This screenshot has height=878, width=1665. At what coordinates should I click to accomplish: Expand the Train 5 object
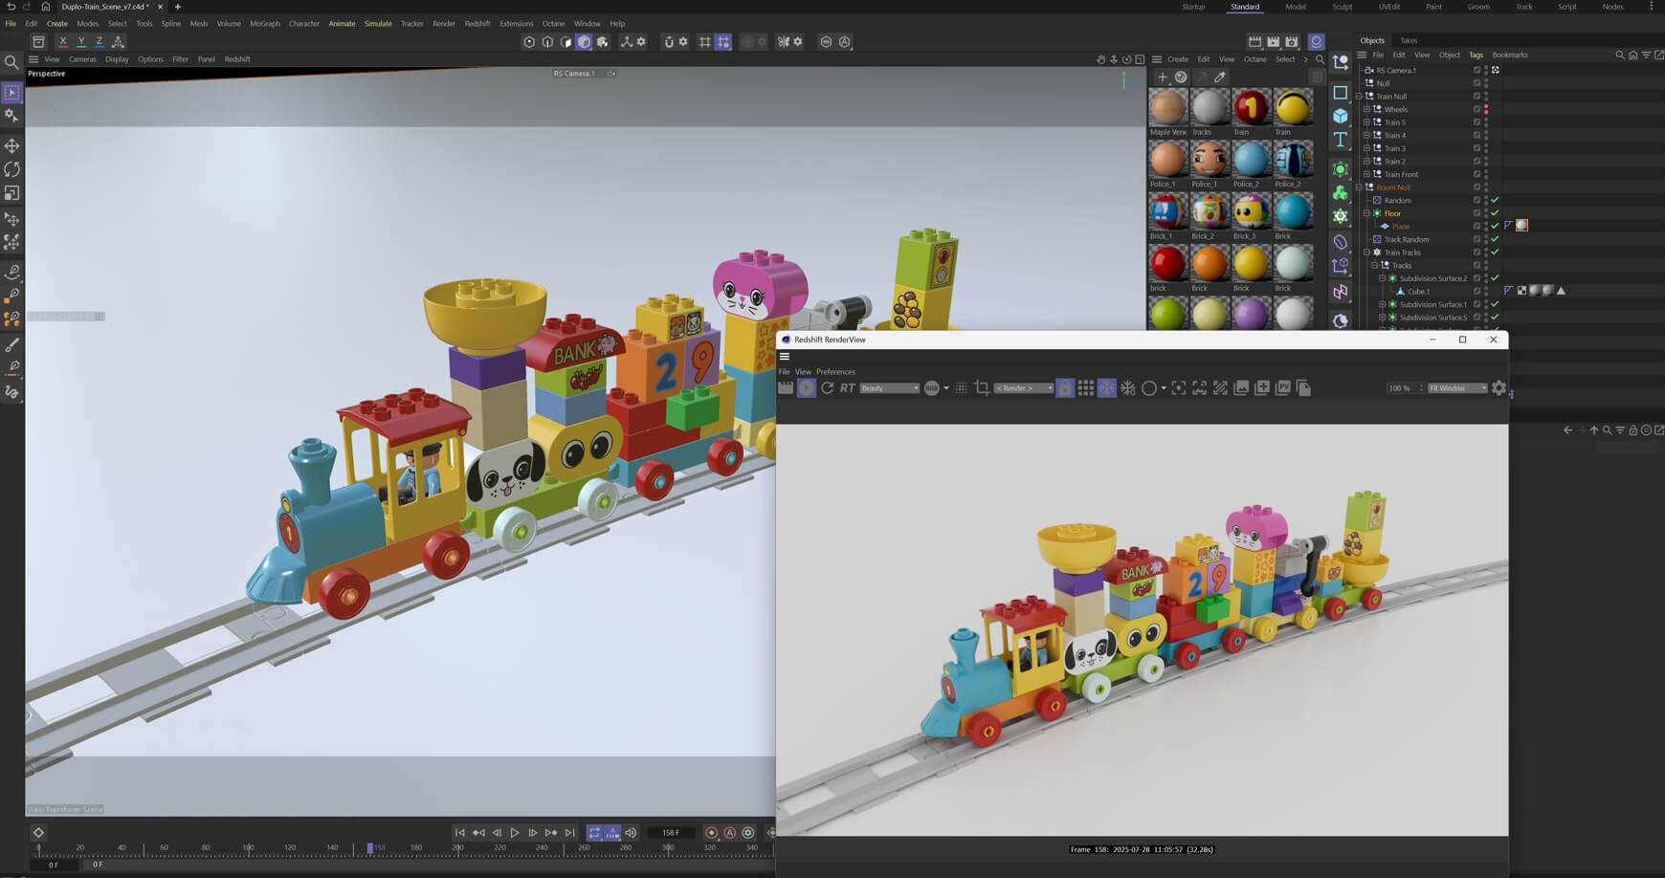click(x=1366, y=122)
